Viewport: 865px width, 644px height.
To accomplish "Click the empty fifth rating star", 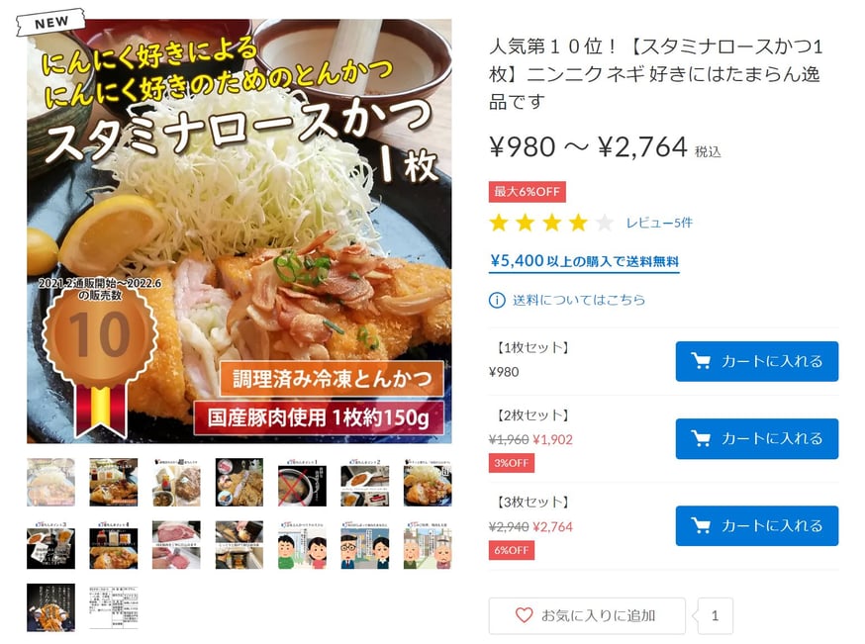I will point(605,223).
